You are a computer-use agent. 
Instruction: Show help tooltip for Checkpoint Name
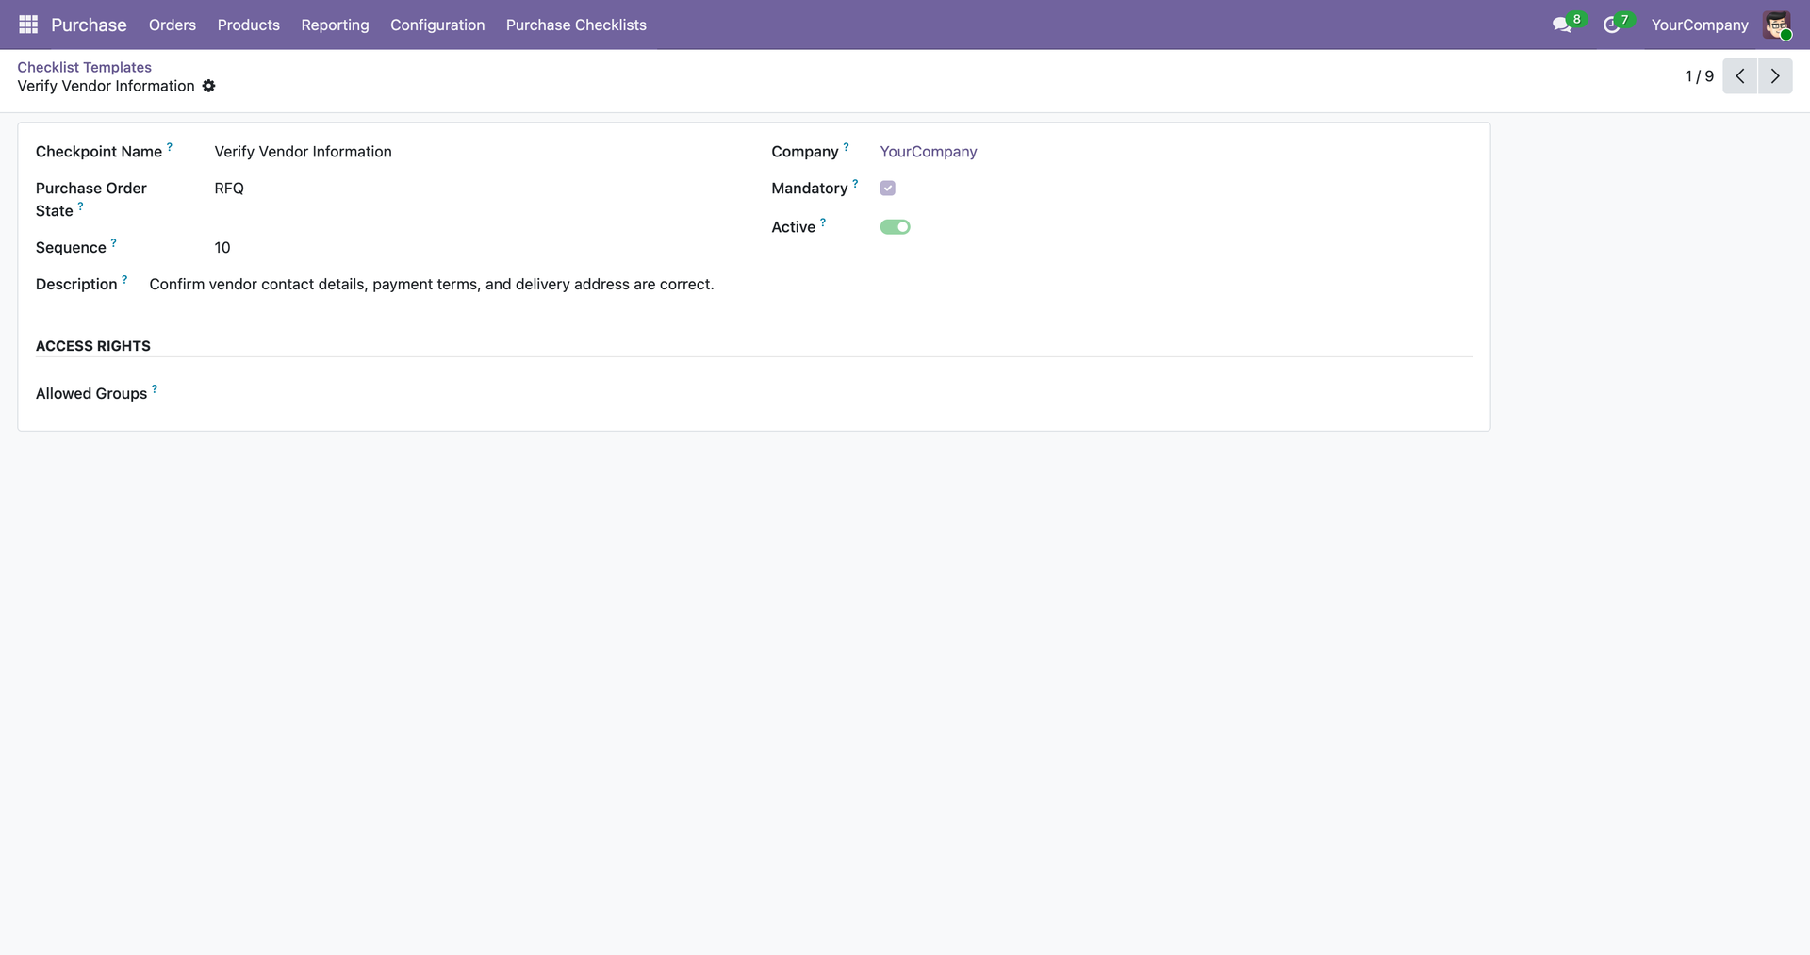[170, 147]
